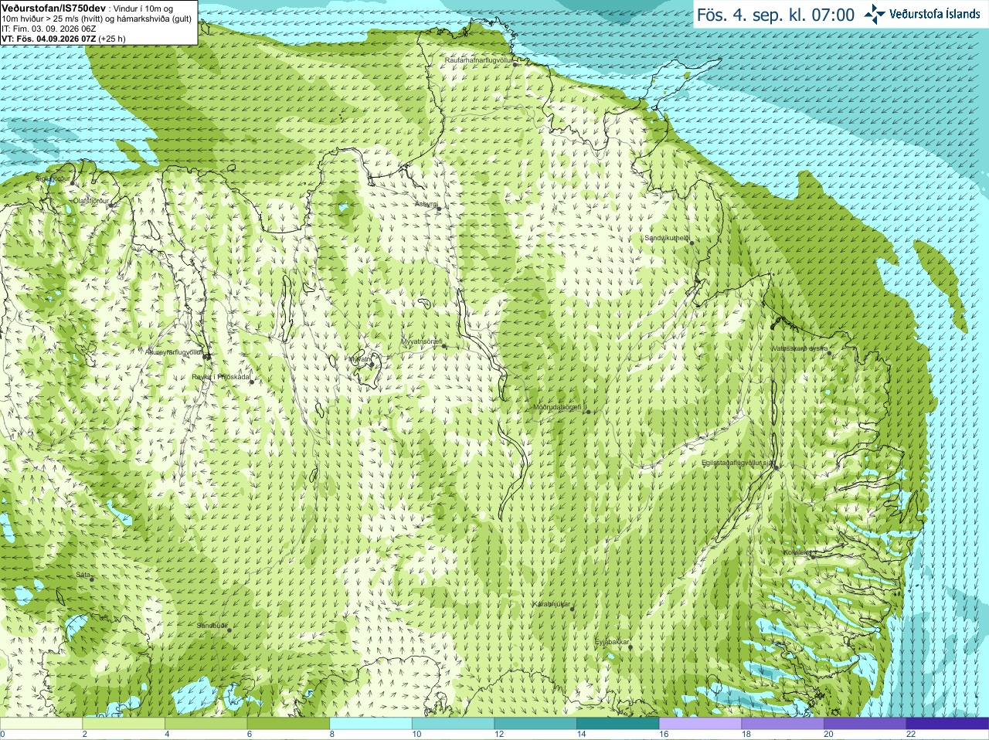
Task: Select the Kollaleira station marker
Action: pyautogui.click(x=812, y=553)
